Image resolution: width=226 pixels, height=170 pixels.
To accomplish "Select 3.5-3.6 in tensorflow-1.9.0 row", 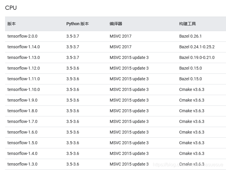I will click(x=73, y=100).
